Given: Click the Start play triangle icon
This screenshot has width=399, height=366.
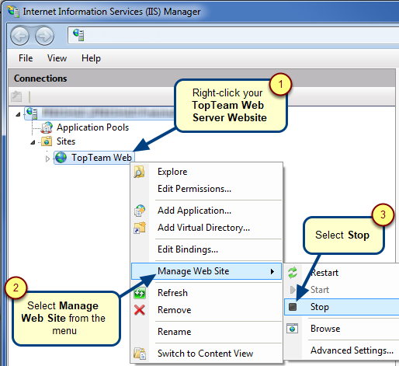Looking at the screenshot, I should [x=293, y=290].
